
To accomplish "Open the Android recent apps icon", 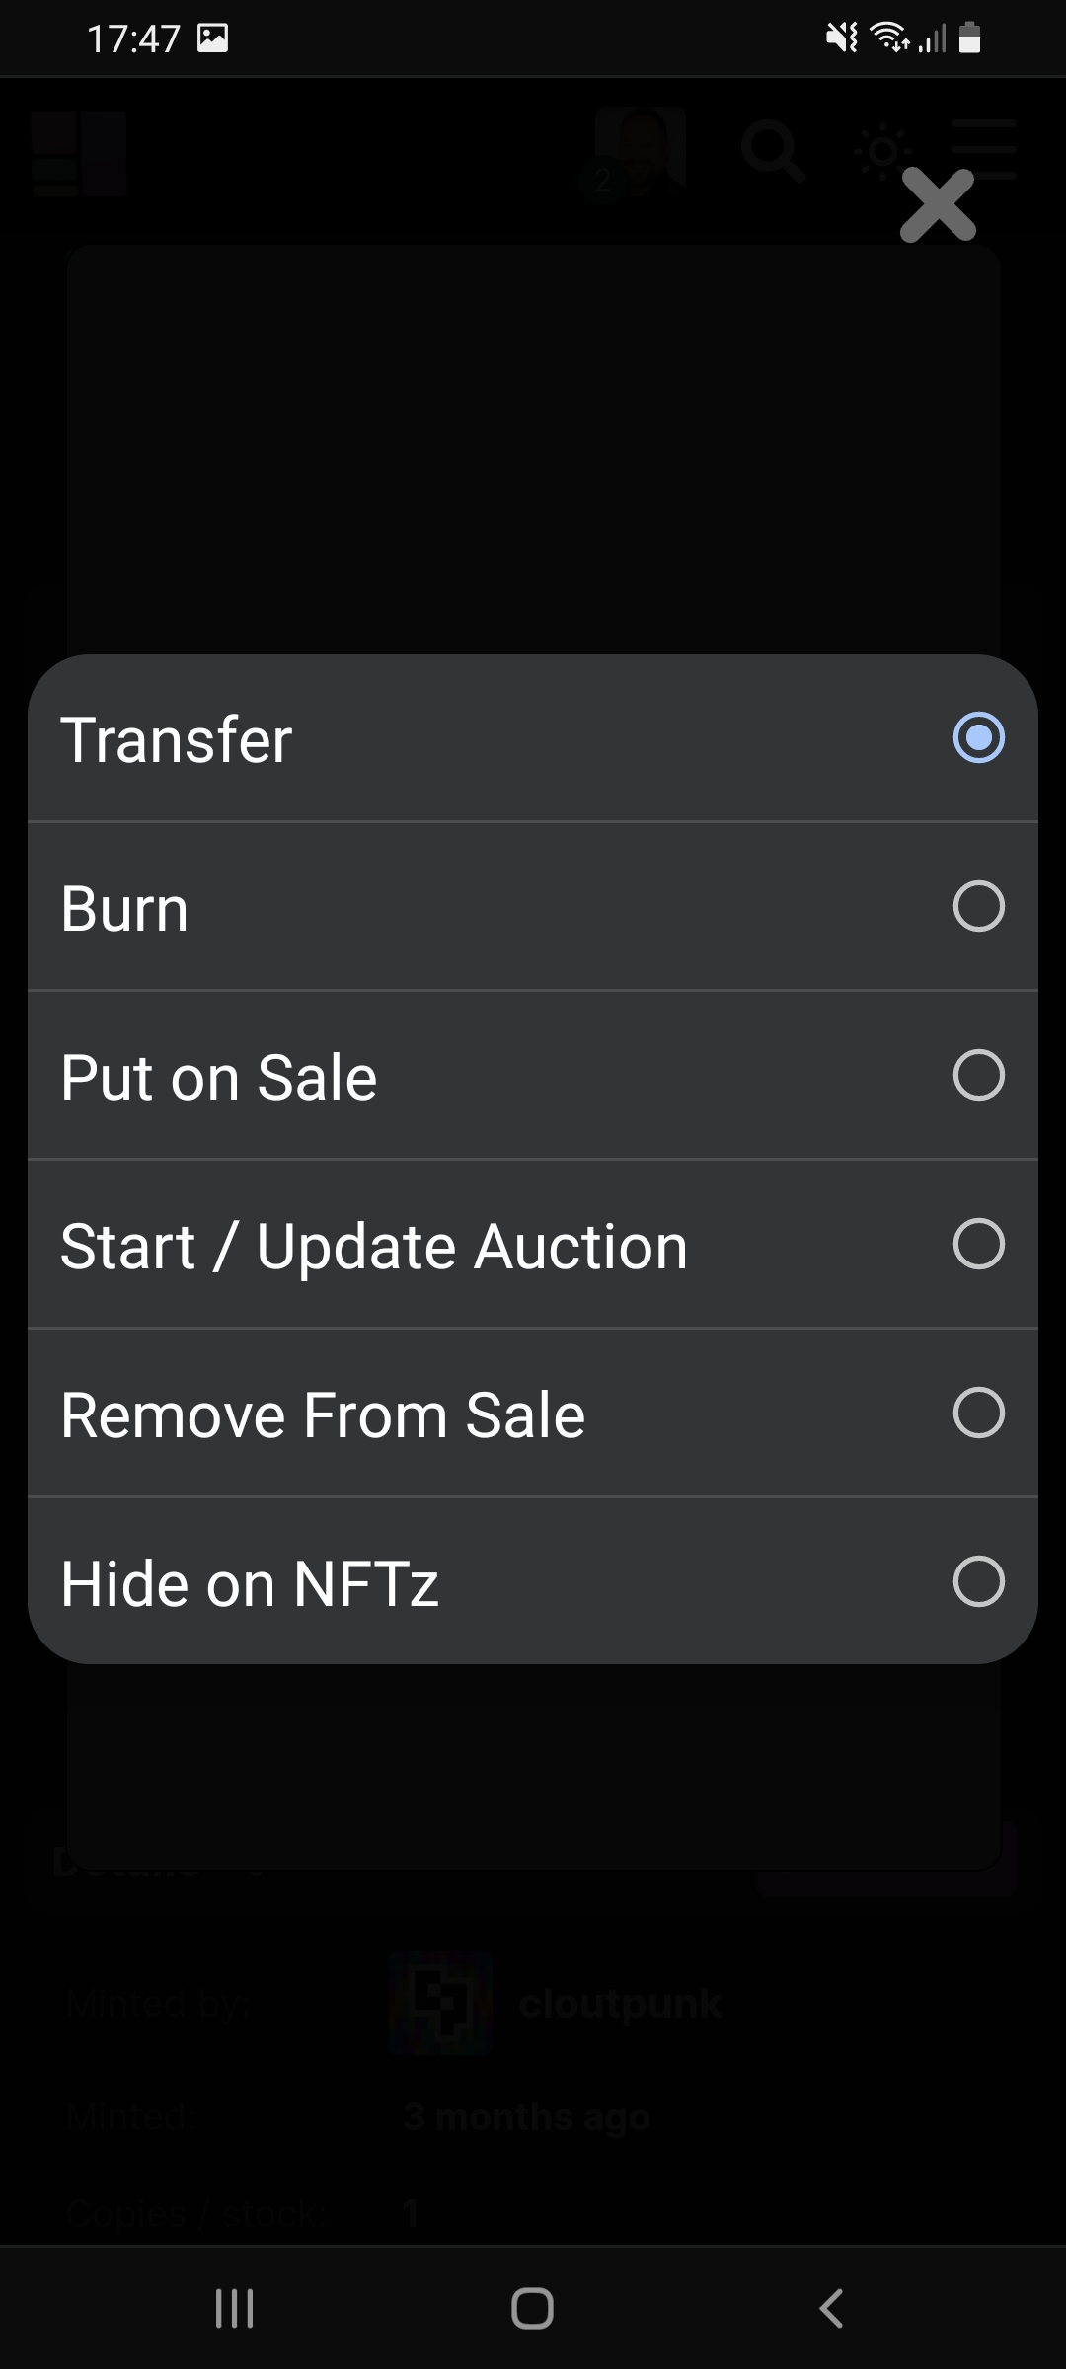I will pyautogui.click(x=235, y=2308).
